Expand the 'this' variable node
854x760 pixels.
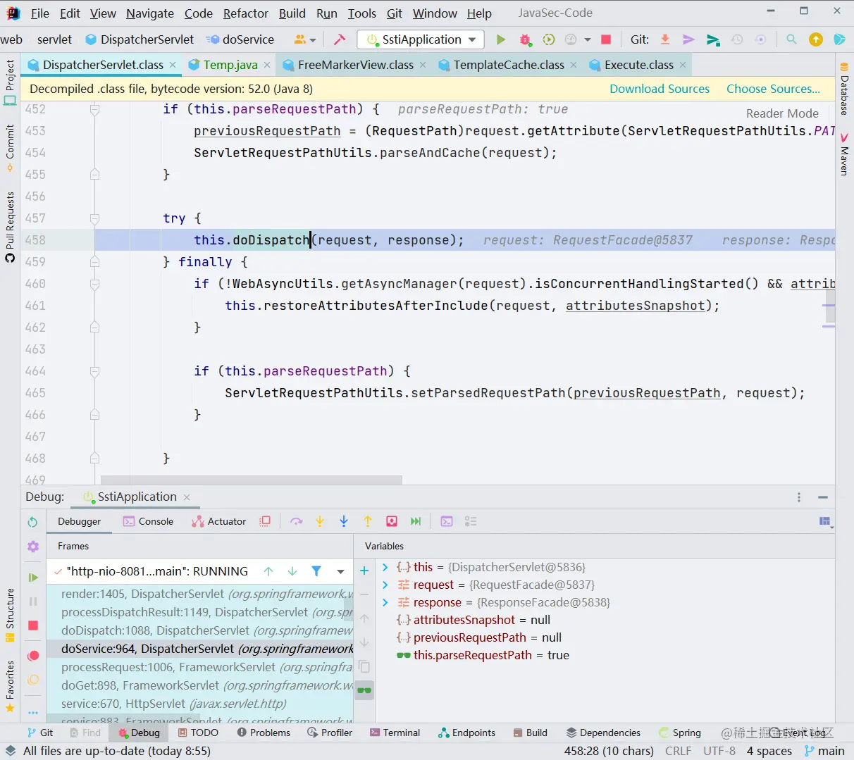coord(385,567)
